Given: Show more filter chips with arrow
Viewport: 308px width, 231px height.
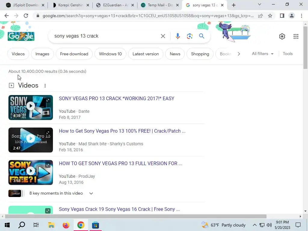Looking at the screenshot, I should click(x=239, y=54).
